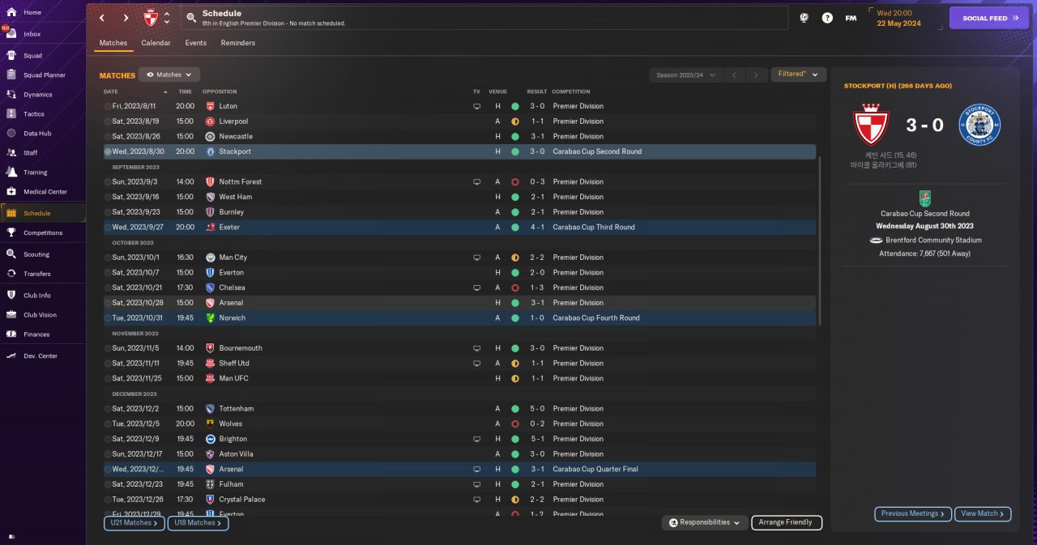
Task: Open Tactics screen
Action: pos(34,114)
